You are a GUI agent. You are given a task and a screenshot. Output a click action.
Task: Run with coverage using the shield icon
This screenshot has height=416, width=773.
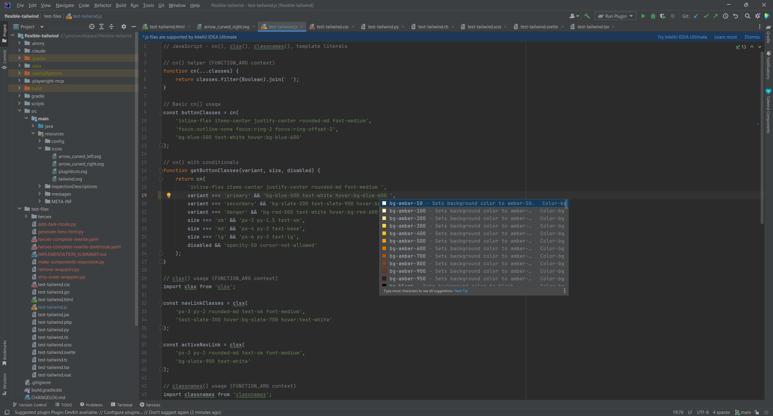[x=662, y=16]
